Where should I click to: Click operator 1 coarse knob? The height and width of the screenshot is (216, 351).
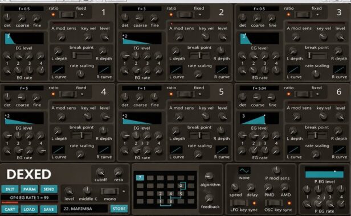tap(22, 17)
